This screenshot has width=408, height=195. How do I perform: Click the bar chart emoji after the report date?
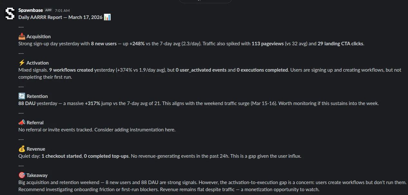(107, 17)
